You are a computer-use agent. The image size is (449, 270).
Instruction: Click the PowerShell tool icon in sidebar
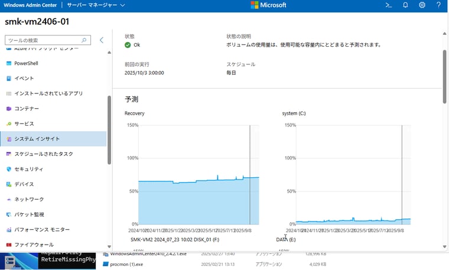[x=9, y=63]
